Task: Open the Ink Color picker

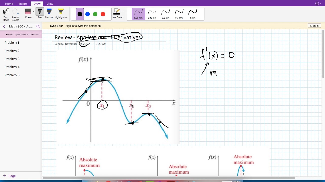Action: click(x=118, y=14)
